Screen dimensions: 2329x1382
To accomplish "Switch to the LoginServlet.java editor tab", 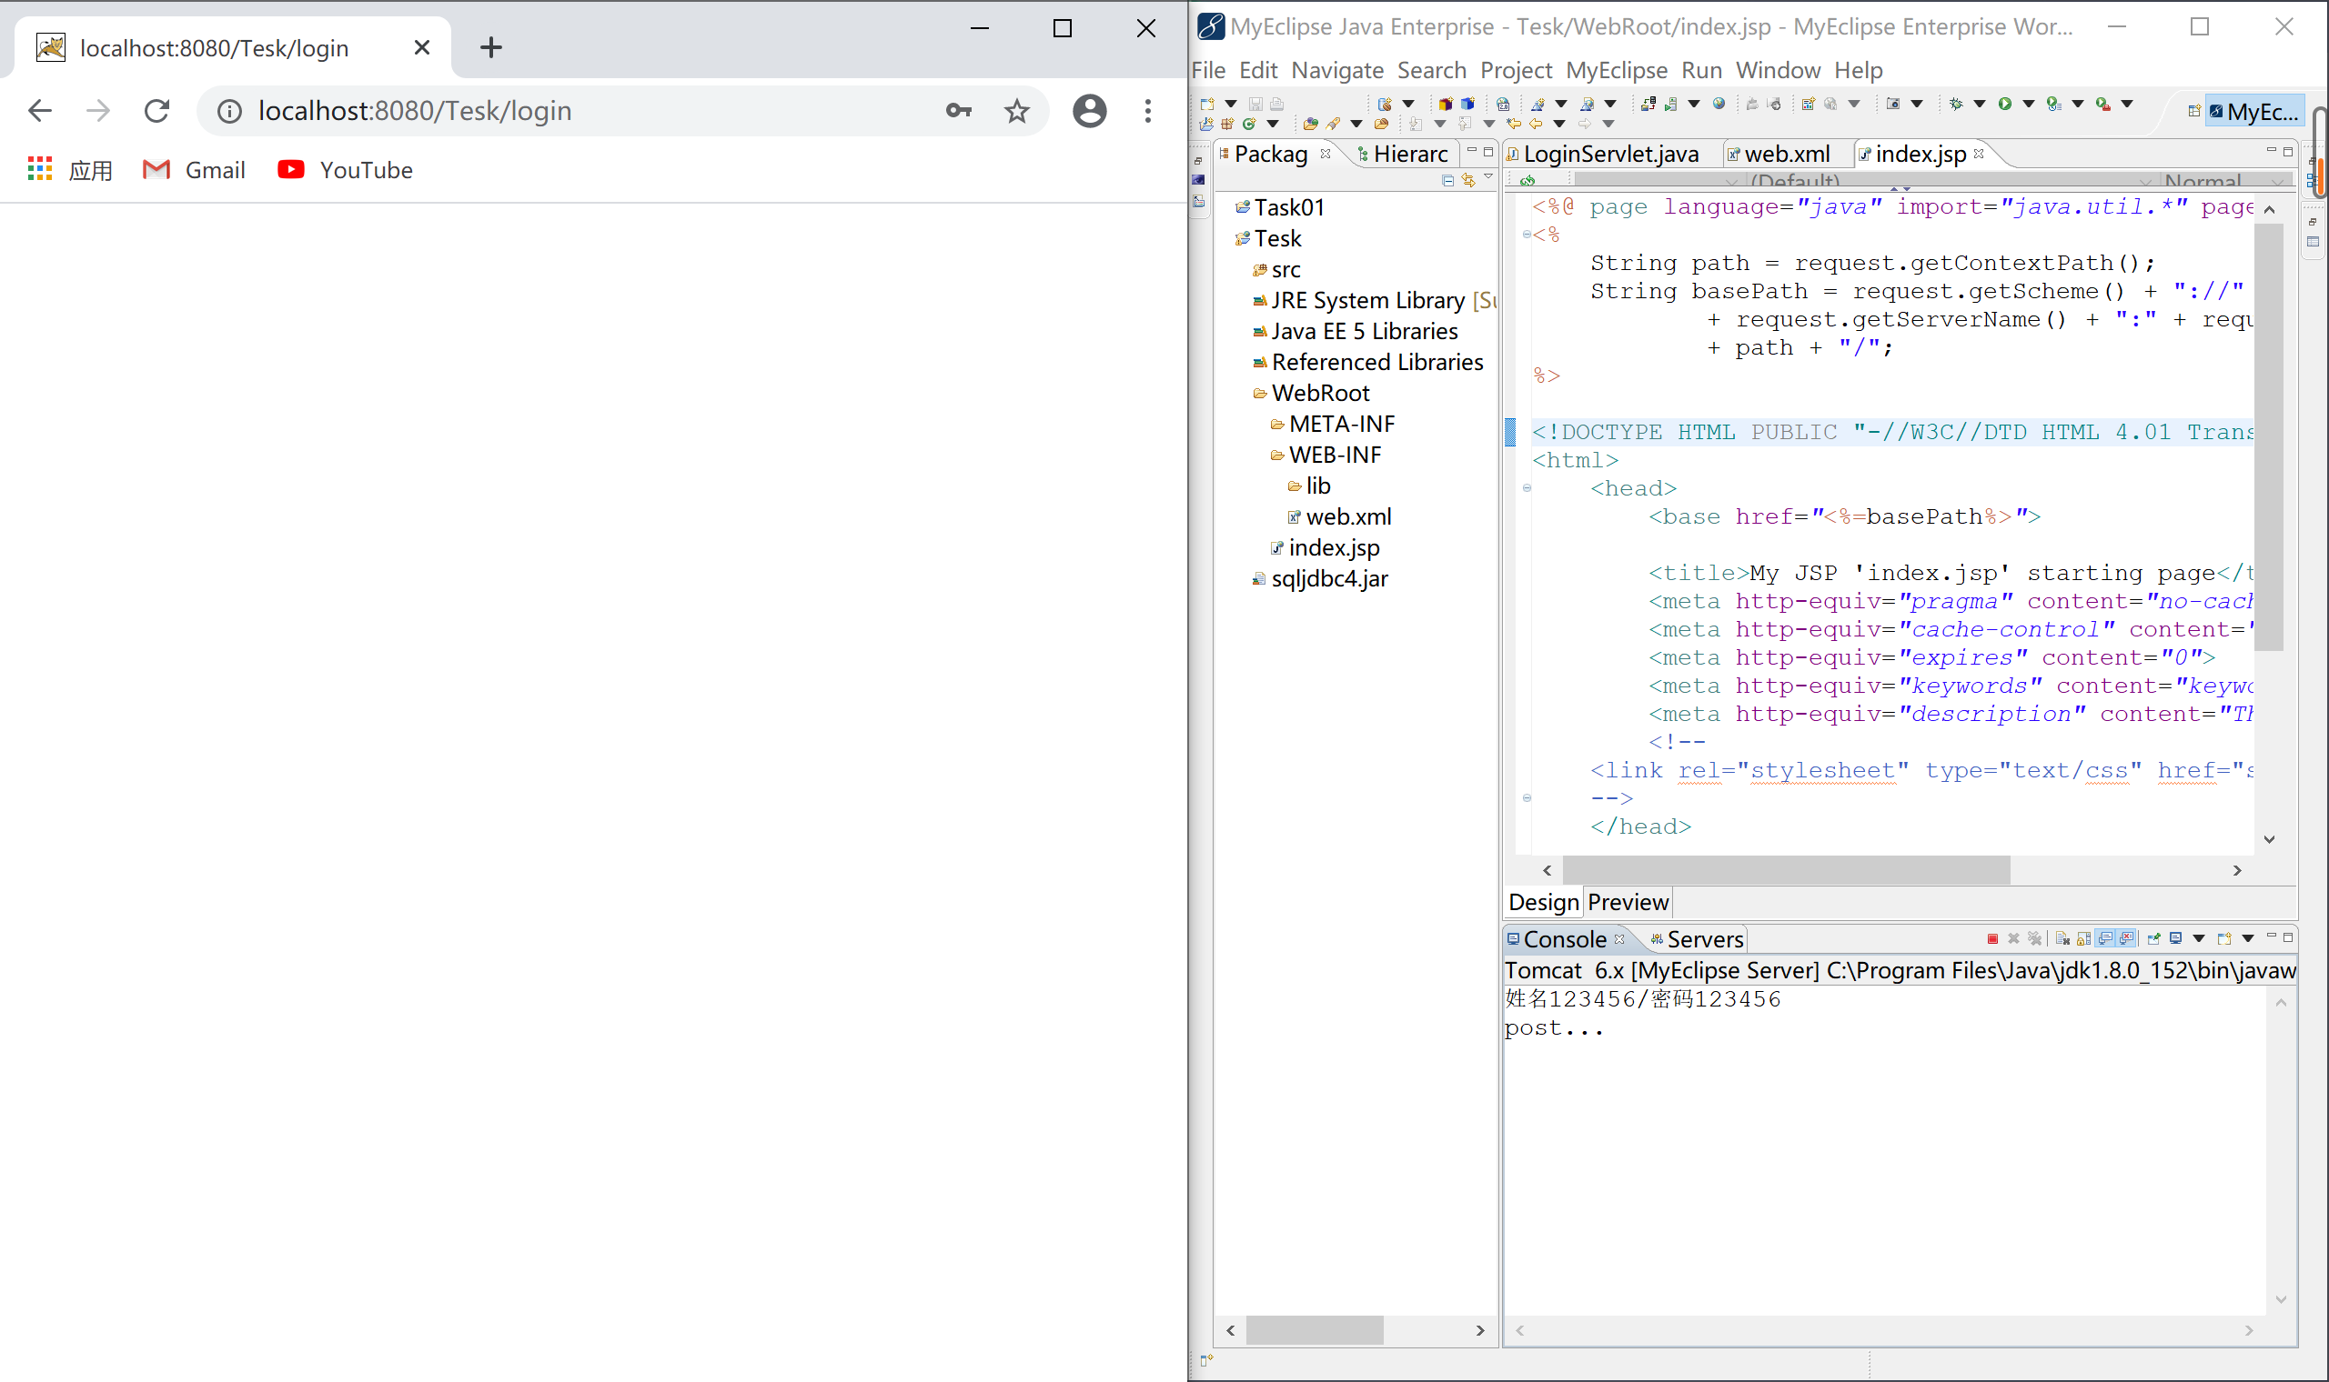I will coord(1610,154).
